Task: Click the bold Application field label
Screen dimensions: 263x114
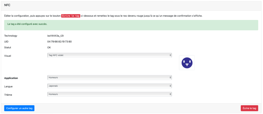Action: tap(11, 78)
